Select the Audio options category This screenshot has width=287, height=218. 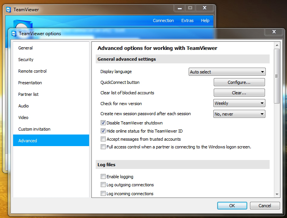coord(51,106)
